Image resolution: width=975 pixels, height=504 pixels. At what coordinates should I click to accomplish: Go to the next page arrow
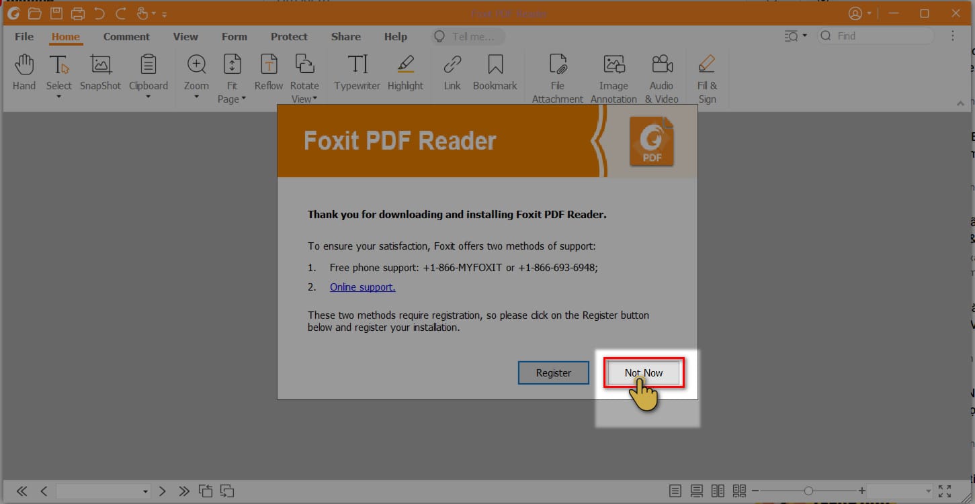(x=163, y=491)
